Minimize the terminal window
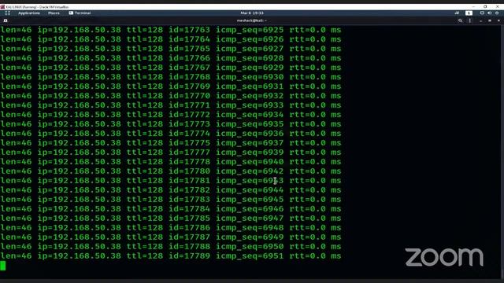 click(480, 20)
